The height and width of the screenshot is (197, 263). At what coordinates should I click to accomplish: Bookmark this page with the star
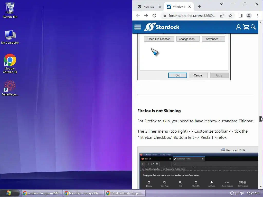click(230, 16)
